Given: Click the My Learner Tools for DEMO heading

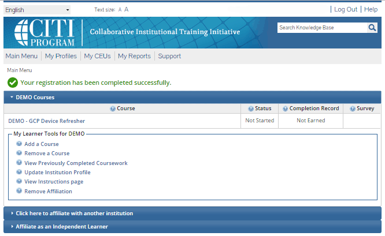Looking at the screenshot, I should coord(49,134).
